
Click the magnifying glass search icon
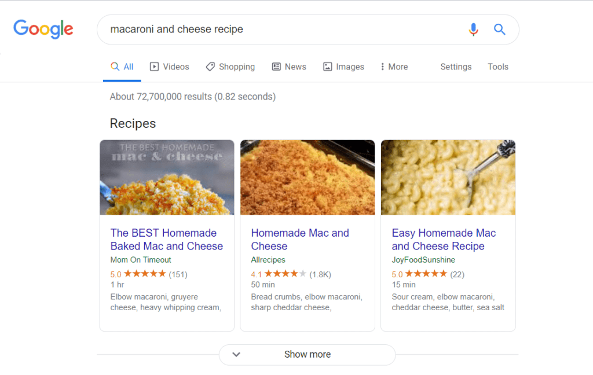[x=500, y=29]
